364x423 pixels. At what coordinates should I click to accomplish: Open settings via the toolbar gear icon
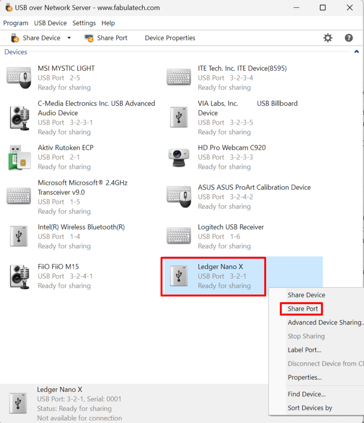click(x=328, y=38)
